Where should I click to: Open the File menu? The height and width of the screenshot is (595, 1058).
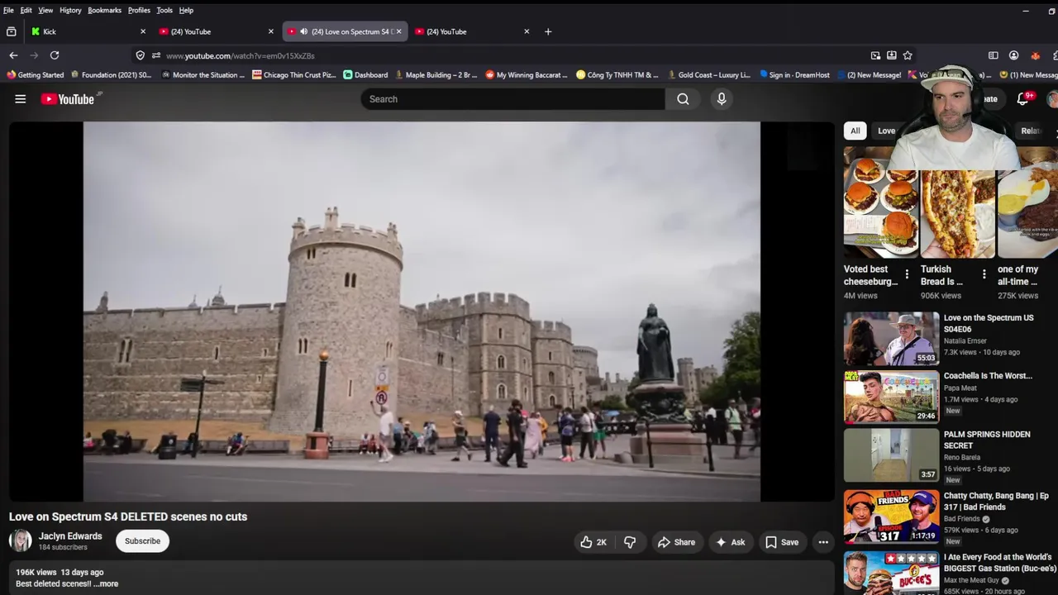coord(8,10)
